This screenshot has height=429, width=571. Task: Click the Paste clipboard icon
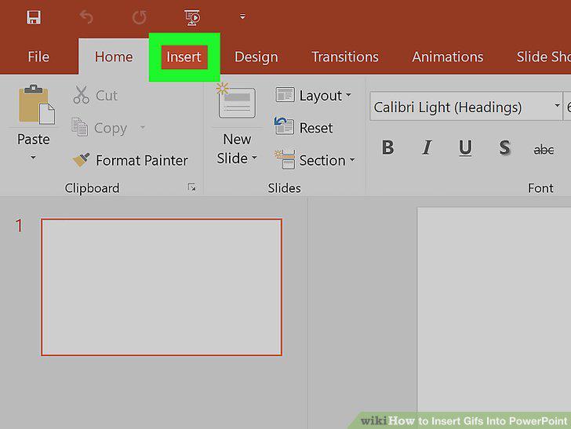35,104
